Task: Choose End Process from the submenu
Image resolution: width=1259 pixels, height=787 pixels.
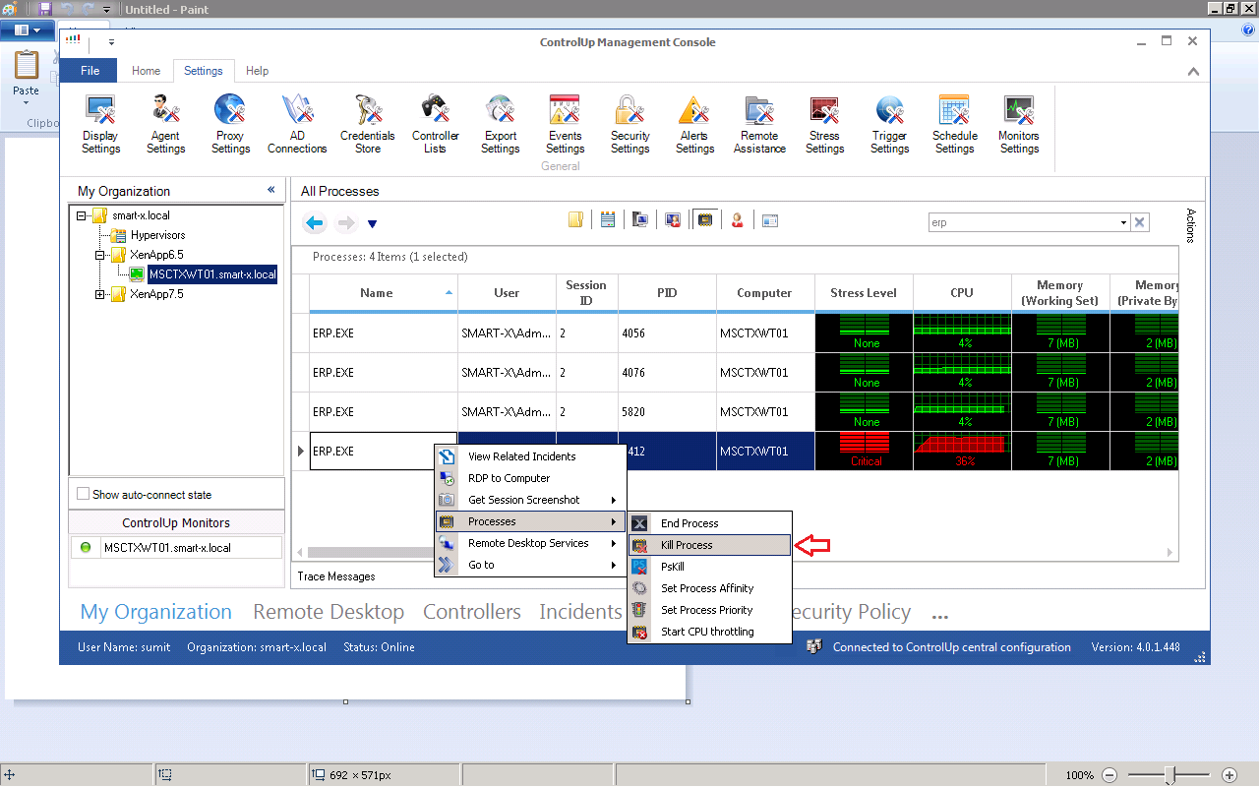Action: [710, 523]
